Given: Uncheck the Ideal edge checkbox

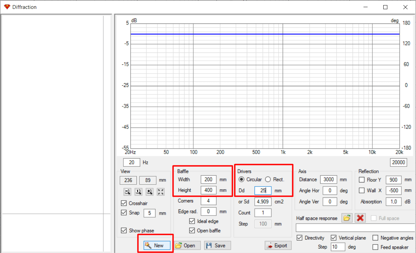Looking at the screenshot, I should (192, 221).
